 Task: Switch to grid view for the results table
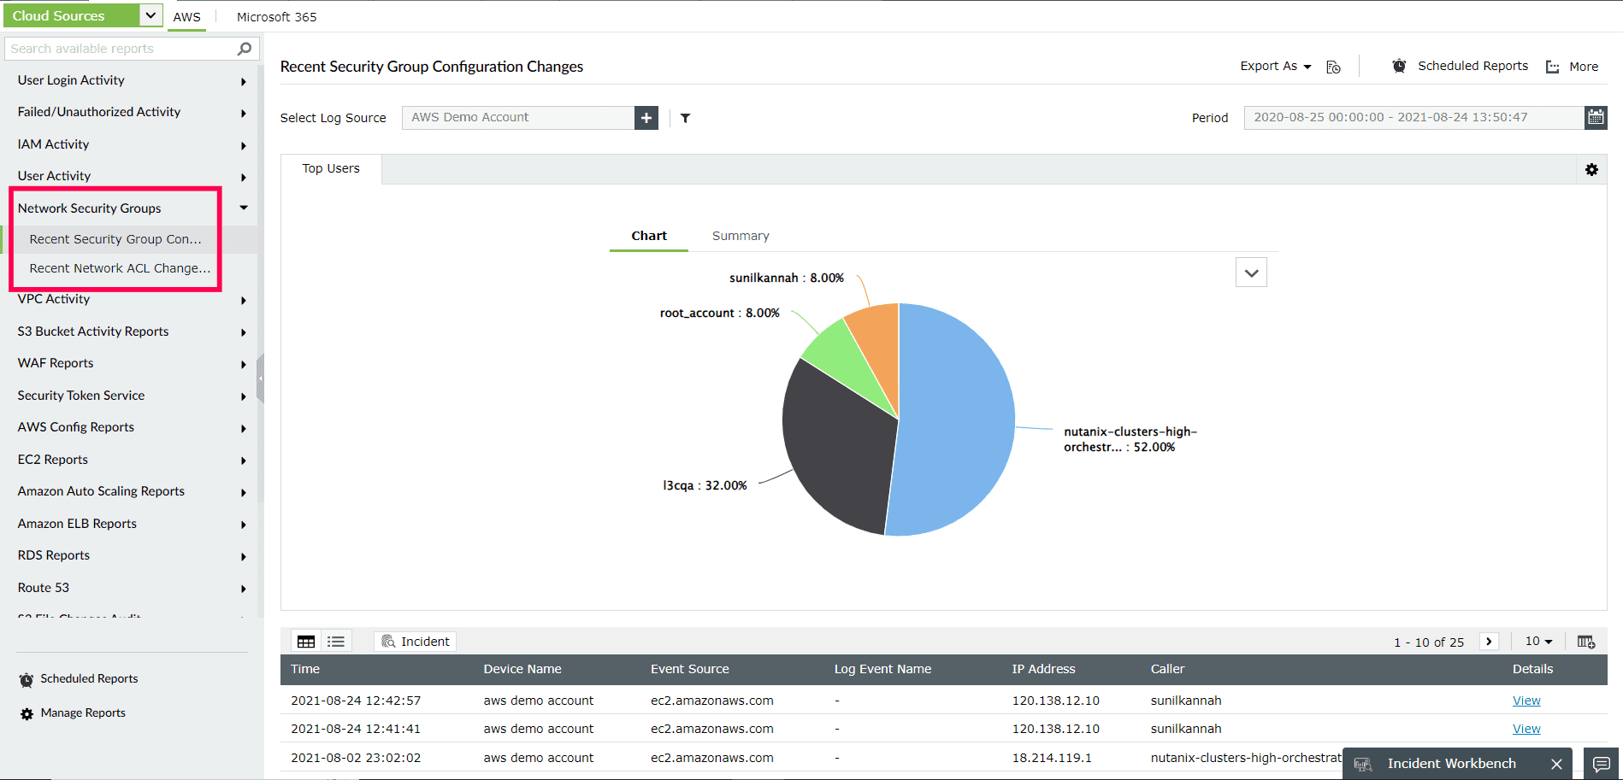pos(305,641)
